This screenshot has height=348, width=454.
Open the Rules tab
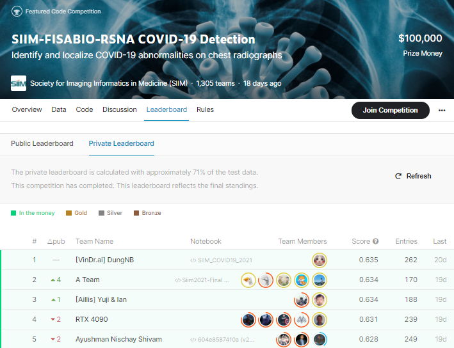205,109
